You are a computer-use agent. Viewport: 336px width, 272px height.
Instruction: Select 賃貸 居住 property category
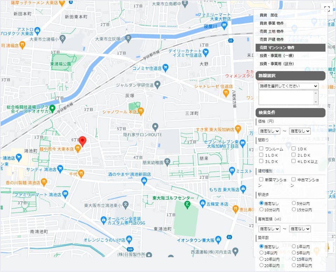click(290, 15)
